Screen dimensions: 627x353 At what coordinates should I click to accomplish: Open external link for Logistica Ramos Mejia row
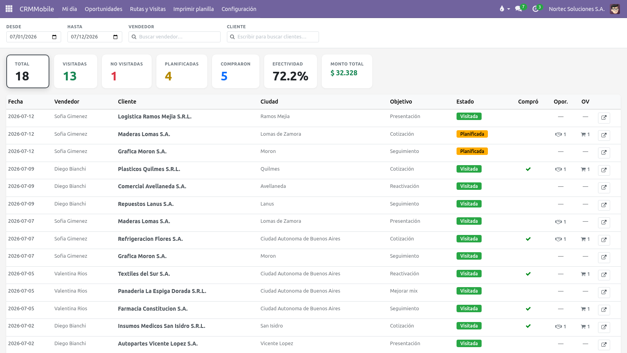pyautogui.click(x=604, y=118)
